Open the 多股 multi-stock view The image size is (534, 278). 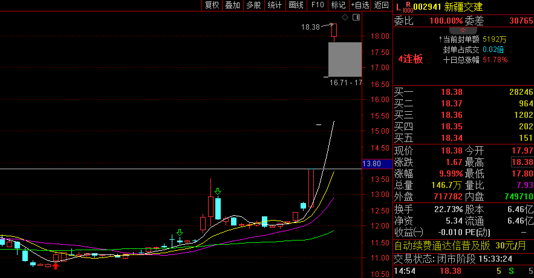point(254,5)
